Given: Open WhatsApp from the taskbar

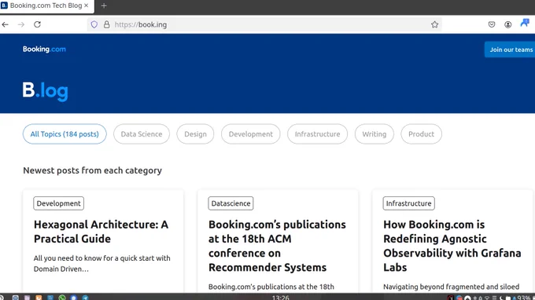Looking at the screenshot, I should 61,298.
